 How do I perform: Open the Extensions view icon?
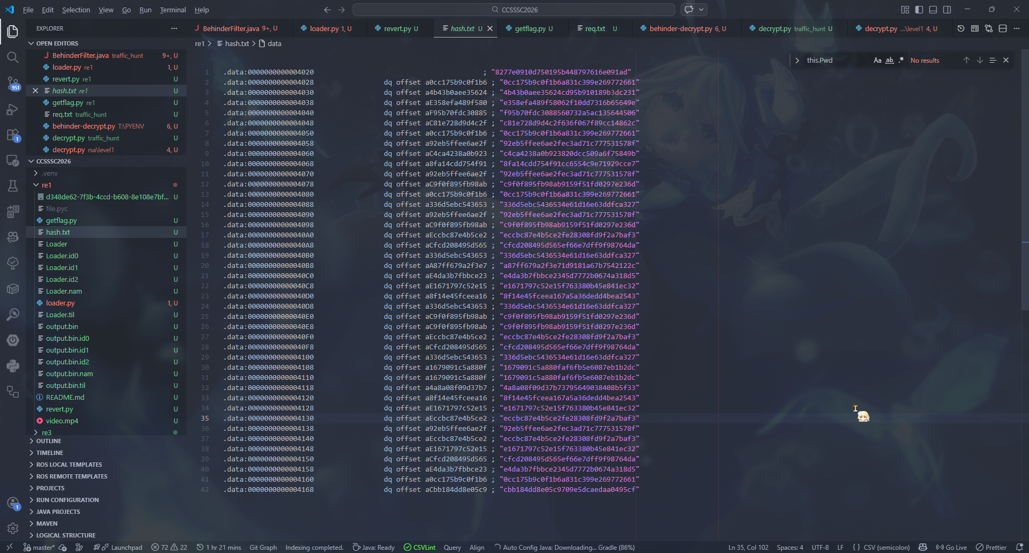pos(13,135)
